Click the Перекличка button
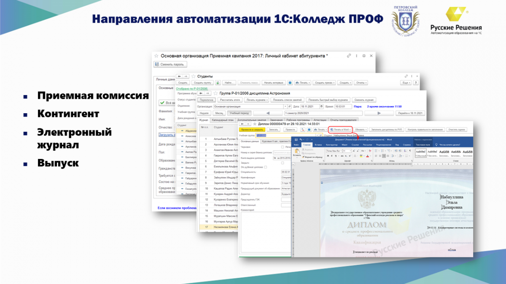 point(207,100)
